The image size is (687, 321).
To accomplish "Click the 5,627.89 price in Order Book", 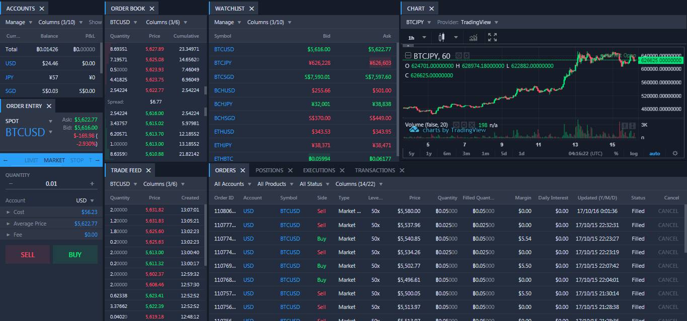I will (155, 49).
